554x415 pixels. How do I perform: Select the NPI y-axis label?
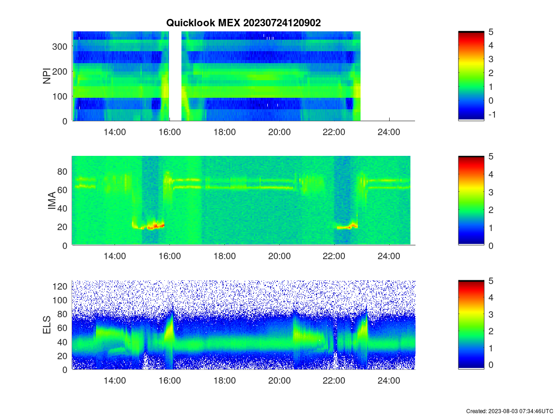click(47, 76)
